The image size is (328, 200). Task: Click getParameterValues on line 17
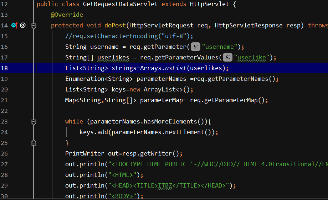[186, 57]
